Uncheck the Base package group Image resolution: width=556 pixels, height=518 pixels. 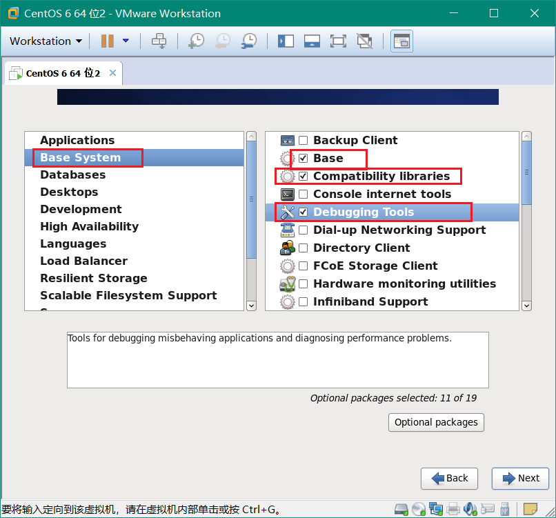coord(303,158)
